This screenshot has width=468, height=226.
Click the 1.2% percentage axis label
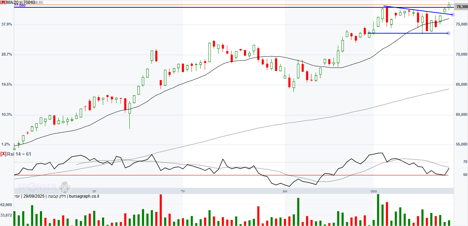coord(6,144)
